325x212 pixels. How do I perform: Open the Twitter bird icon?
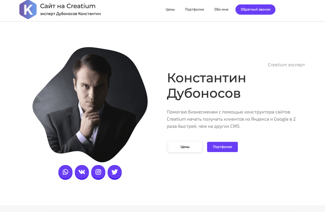[x=114, y=172]
